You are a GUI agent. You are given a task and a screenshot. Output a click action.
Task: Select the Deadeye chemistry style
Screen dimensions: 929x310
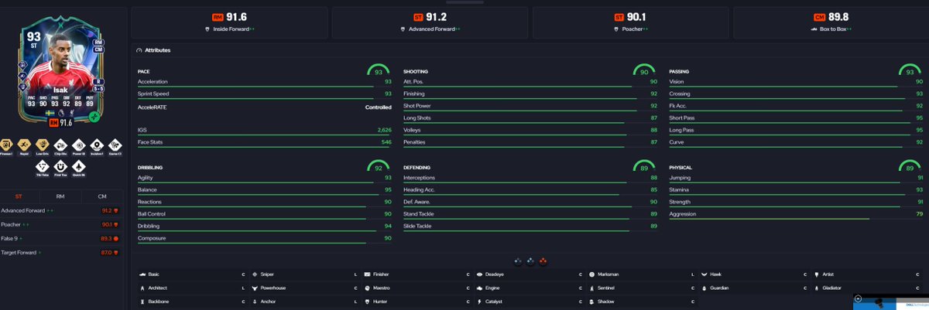click(x=530, y=274)
